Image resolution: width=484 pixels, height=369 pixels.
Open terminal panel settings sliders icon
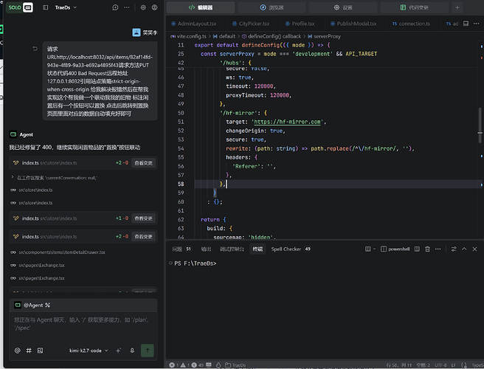click(454, 249)
